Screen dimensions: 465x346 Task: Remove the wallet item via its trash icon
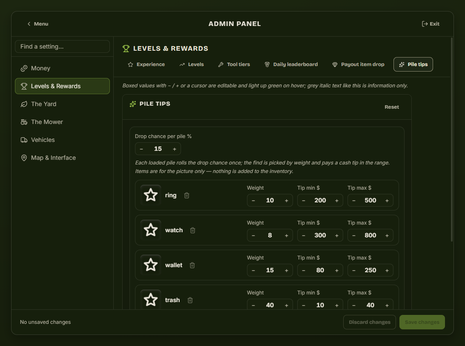[x=192, y=265]
